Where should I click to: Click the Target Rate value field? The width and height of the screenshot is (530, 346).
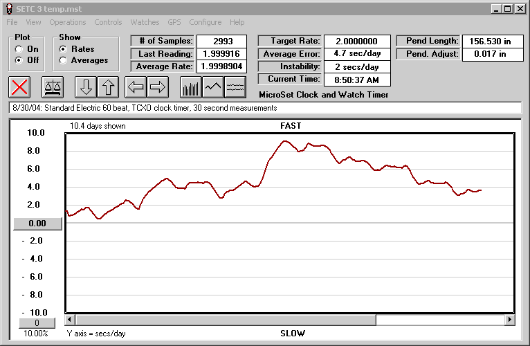357,42
